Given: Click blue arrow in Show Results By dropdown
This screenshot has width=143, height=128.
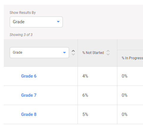Looking at the screenshot, I should click(58, 22).
